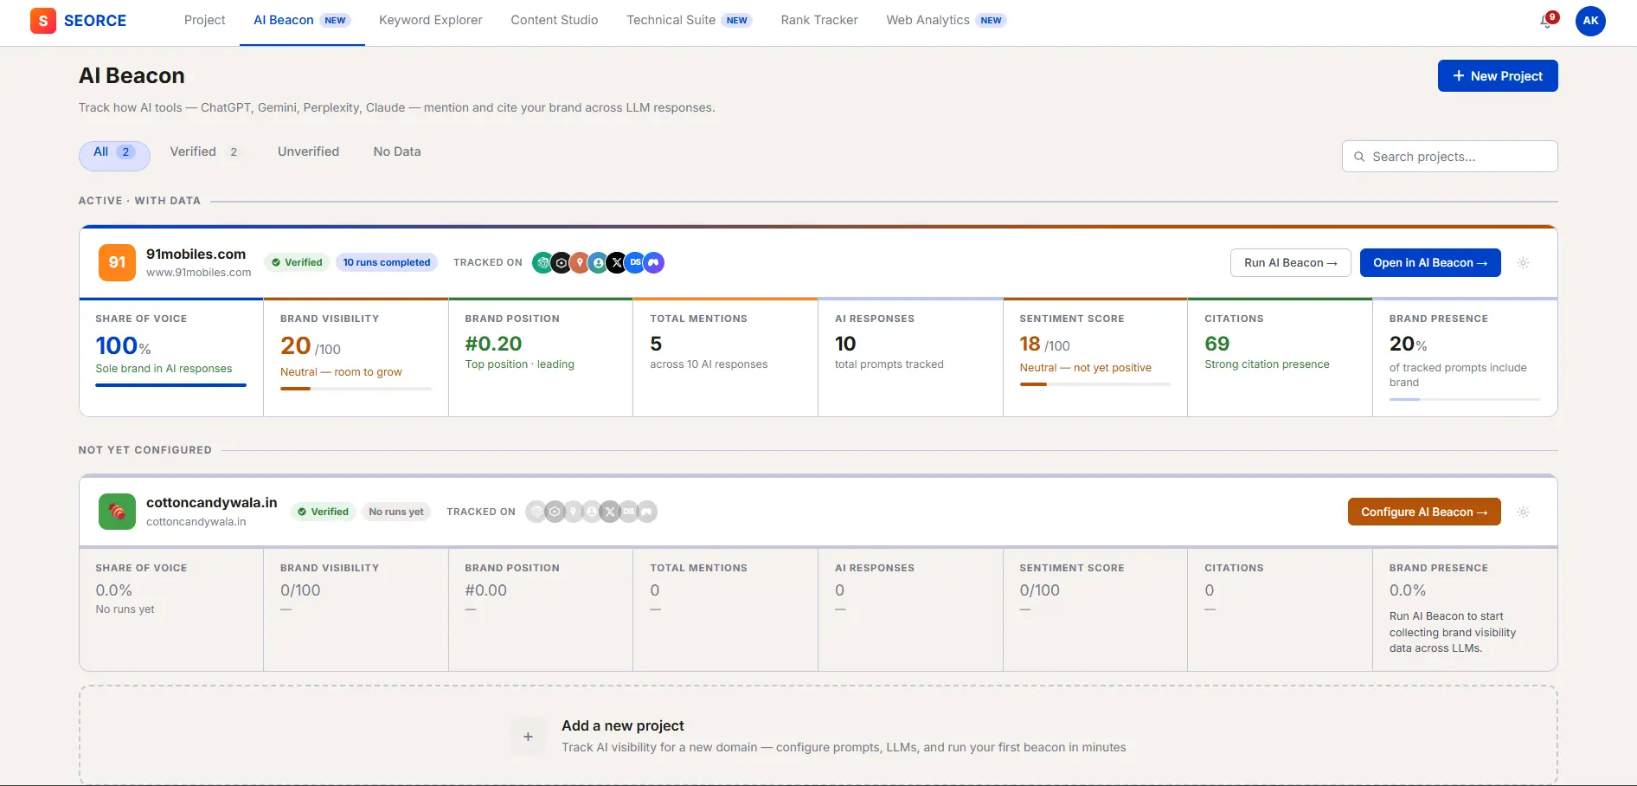The image size is (1637, 786).
Task: Click greyed hexagon icon on cottoncandywala card
Action: coord(555,512)
